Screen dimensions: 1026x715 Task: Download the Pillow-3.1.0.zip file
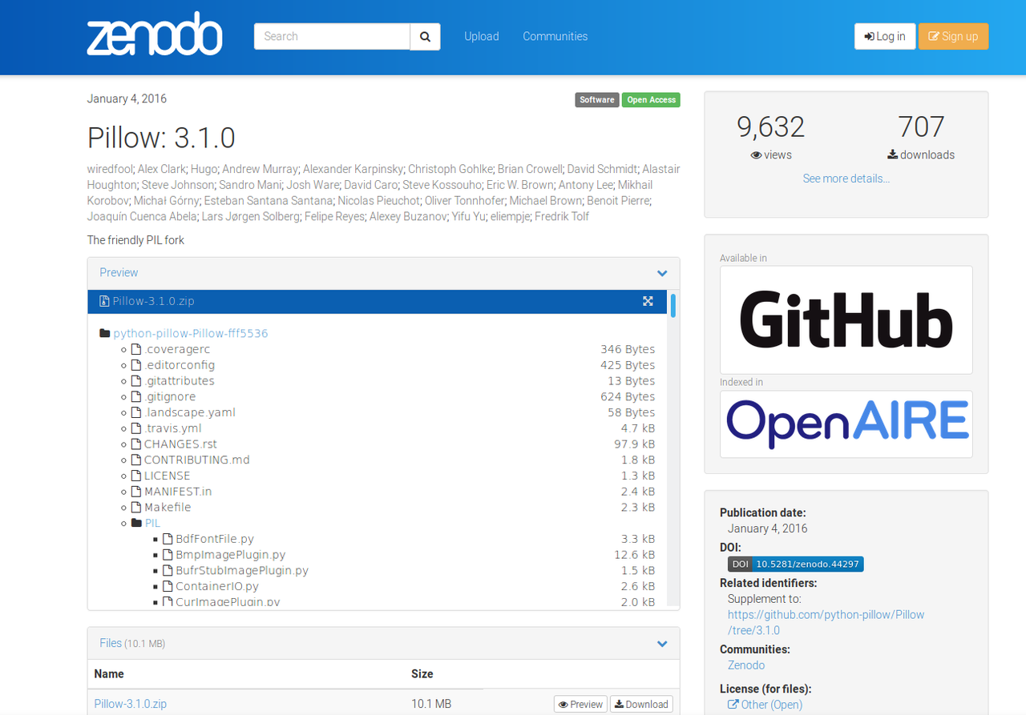[641, 705]
